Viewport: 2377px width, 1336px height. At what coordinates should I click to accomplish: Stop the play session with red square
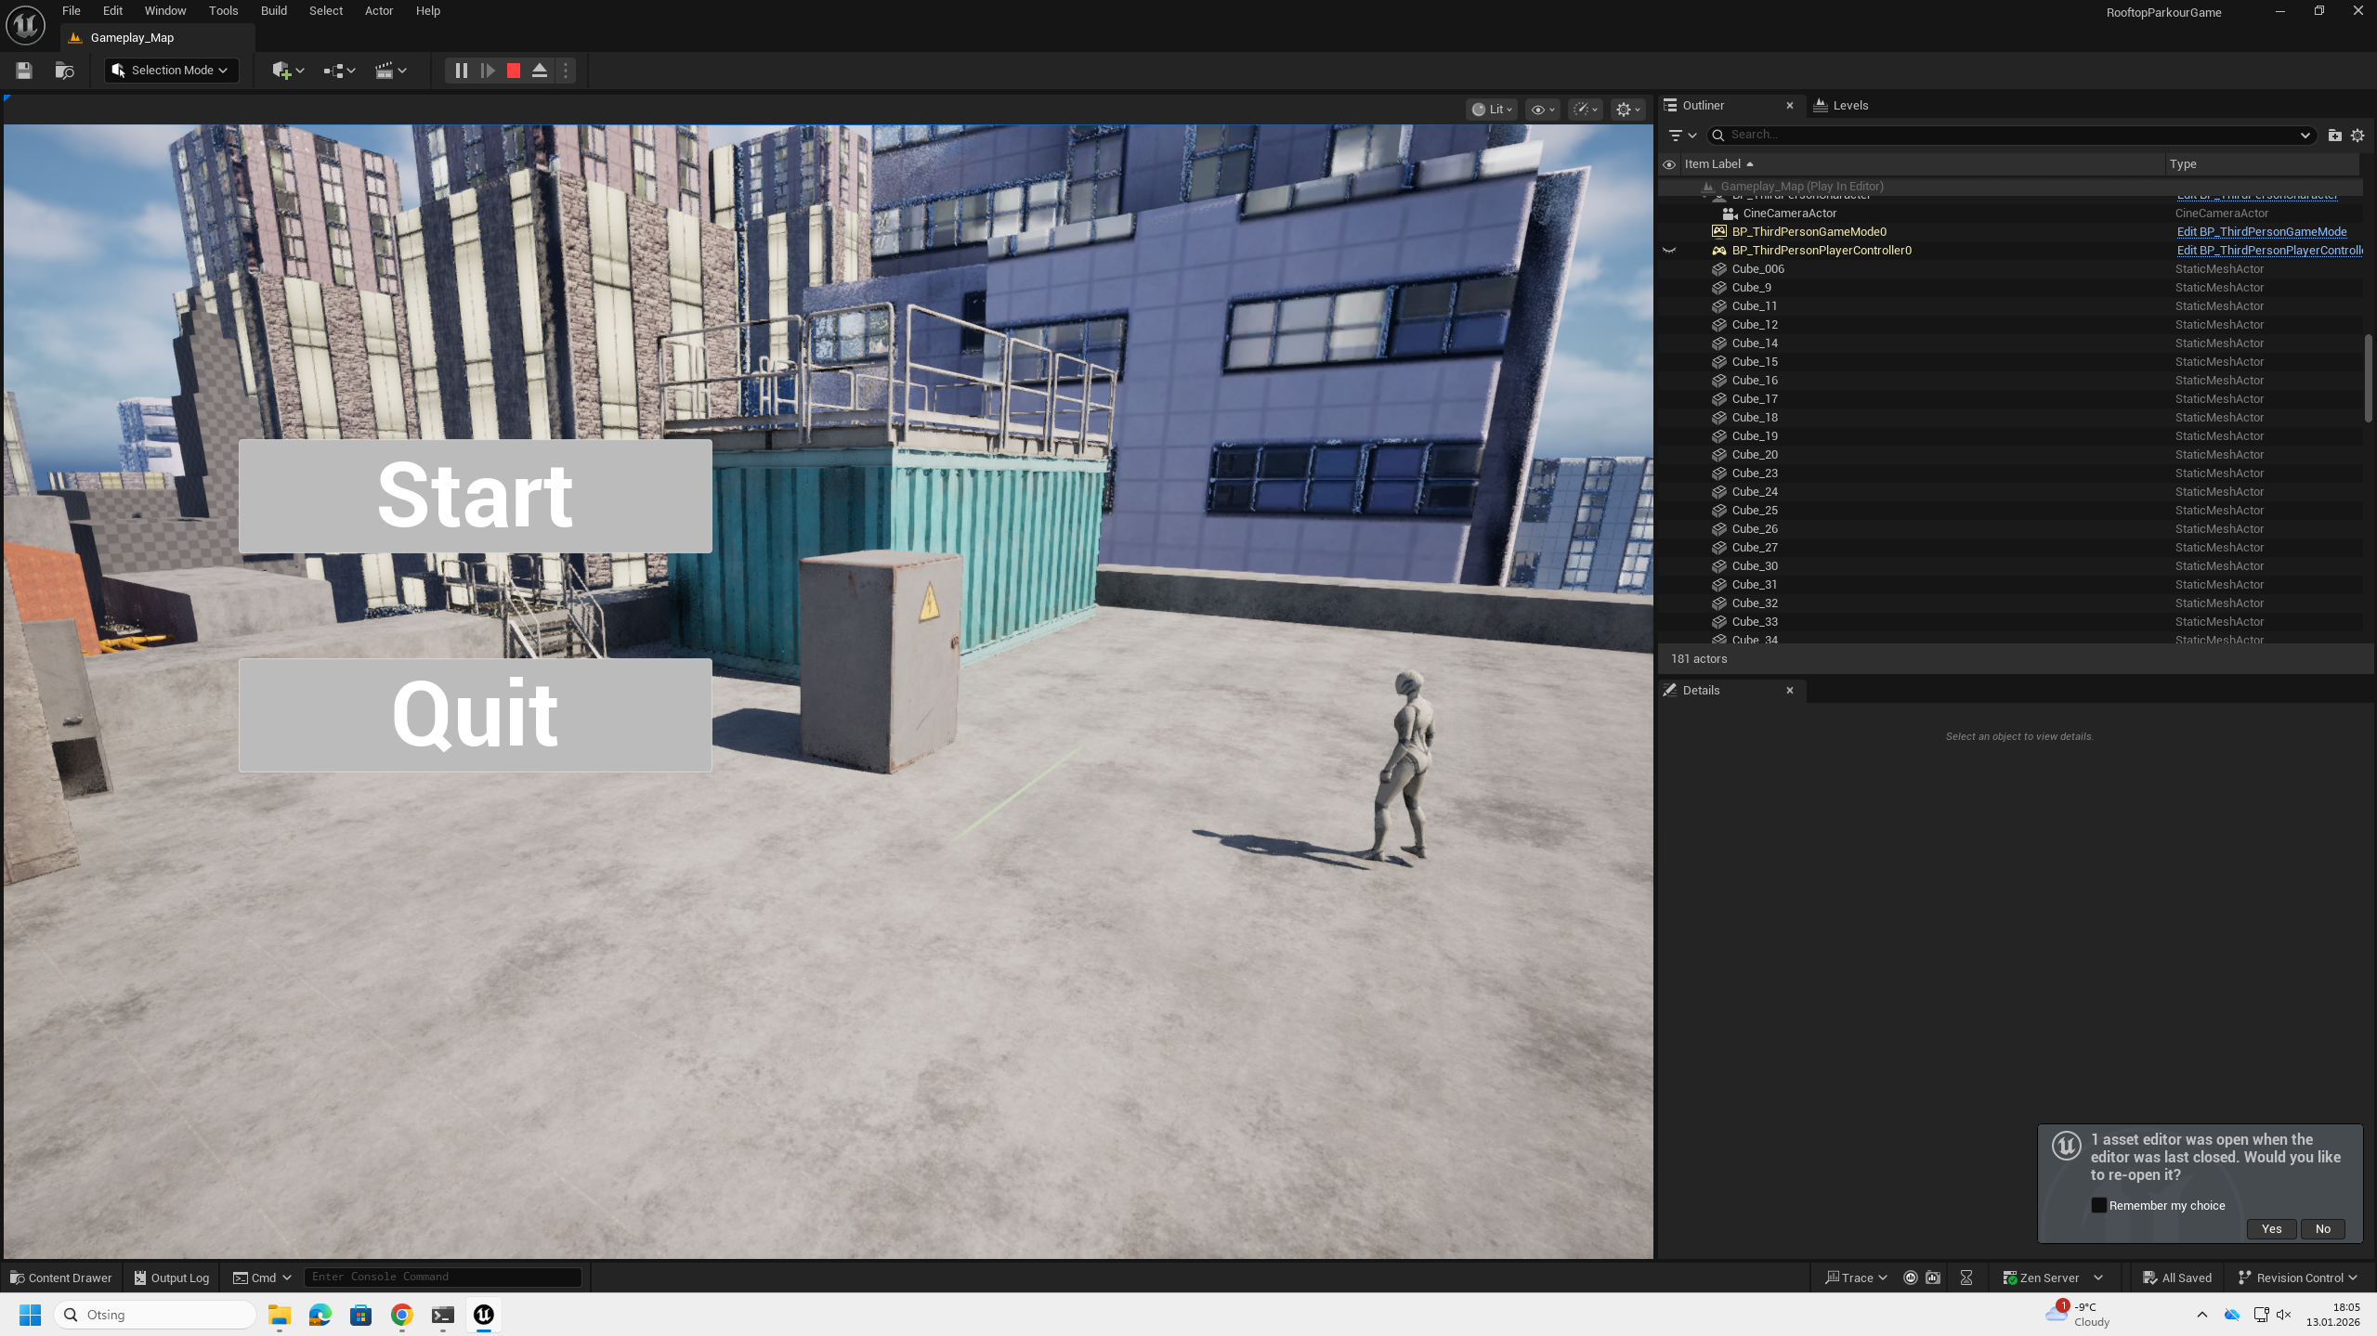click(x=513, y=71)
